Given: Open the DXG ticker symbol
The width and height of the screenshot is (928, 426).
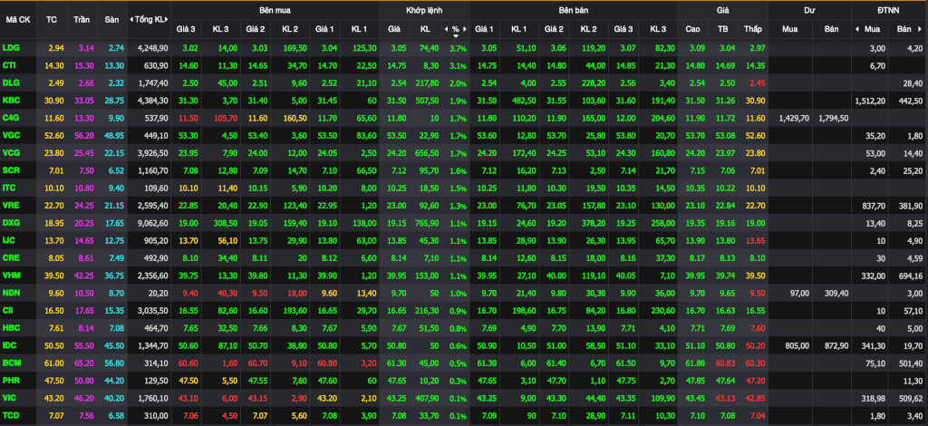Looking at the screenshot, I should [11, 223].
